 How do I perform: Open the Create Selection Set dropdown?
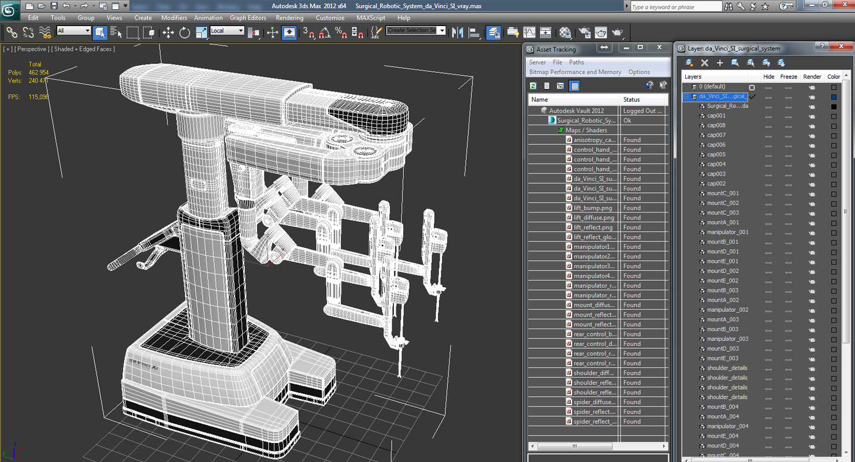416,31
